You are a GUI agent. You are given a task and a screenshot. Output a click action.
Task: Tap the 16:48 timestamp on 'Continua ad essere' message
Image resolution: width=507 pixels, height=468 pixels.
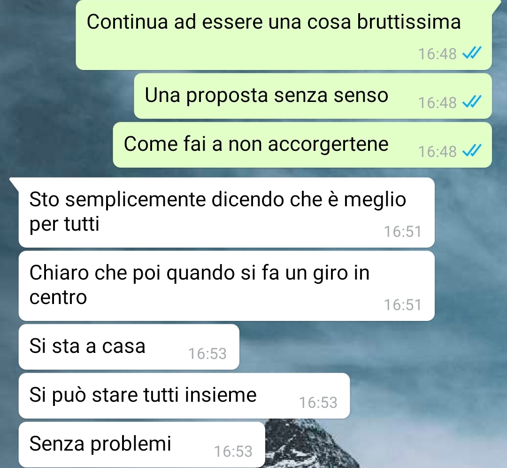tap(437, 54)
